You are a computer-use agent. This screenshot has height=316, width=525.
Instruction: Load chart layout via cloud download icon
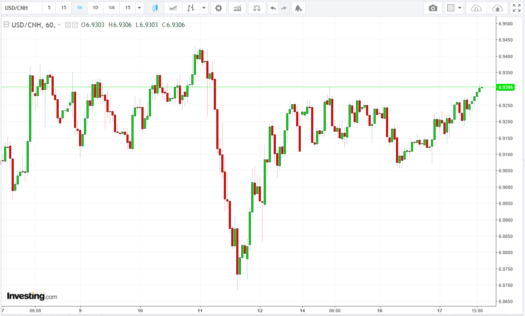[476, 8]
